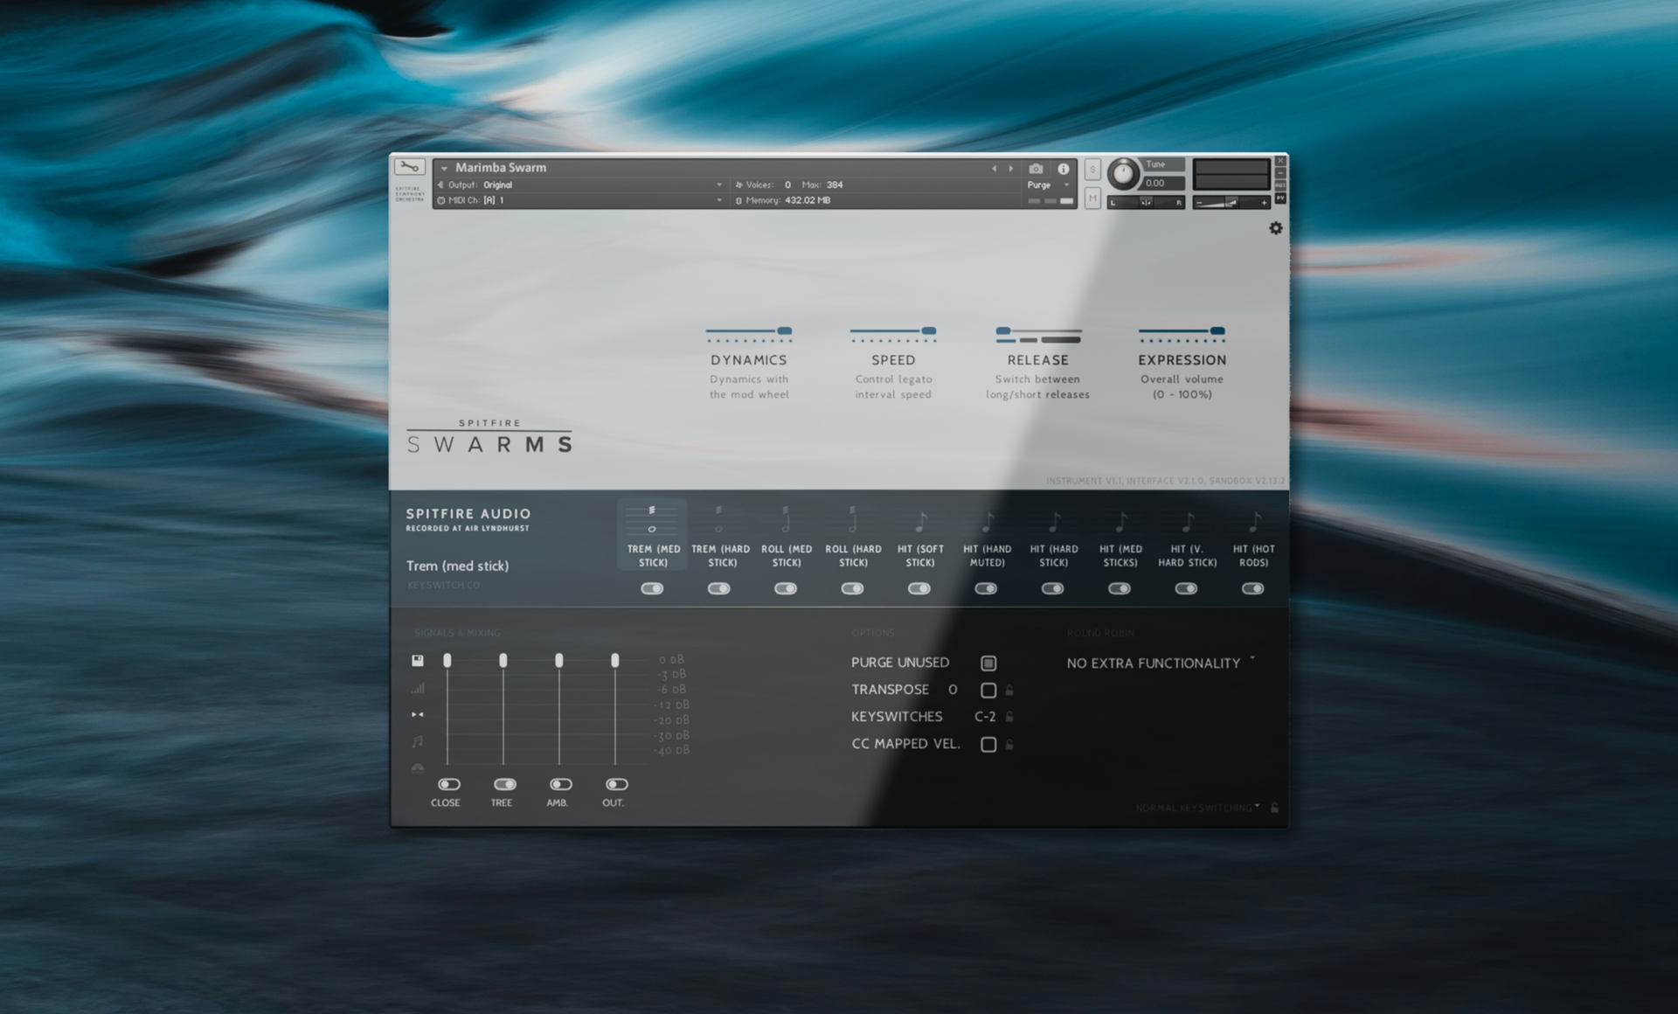Click the camera snapshot icon
The width and height of the screenshot is (1678, 1014).
1036,169
